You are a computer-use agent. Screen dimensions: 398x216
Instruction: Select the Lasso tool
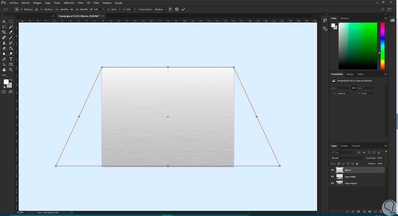pos(4,27)
